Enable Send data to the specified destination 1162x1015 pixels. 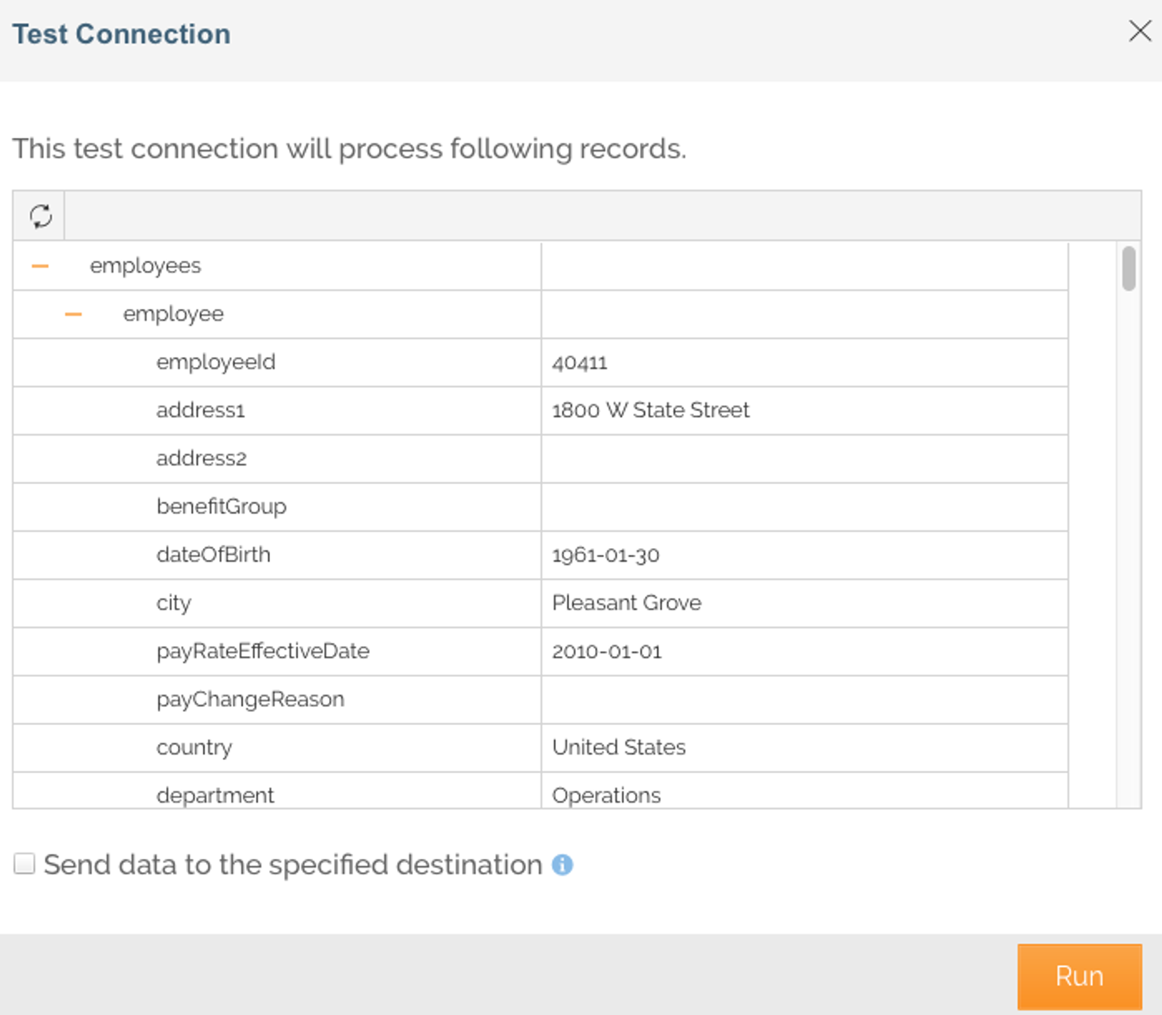coord(24,863)
